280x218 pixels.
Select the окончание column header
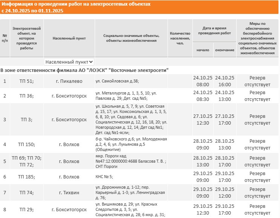point(225,50)
